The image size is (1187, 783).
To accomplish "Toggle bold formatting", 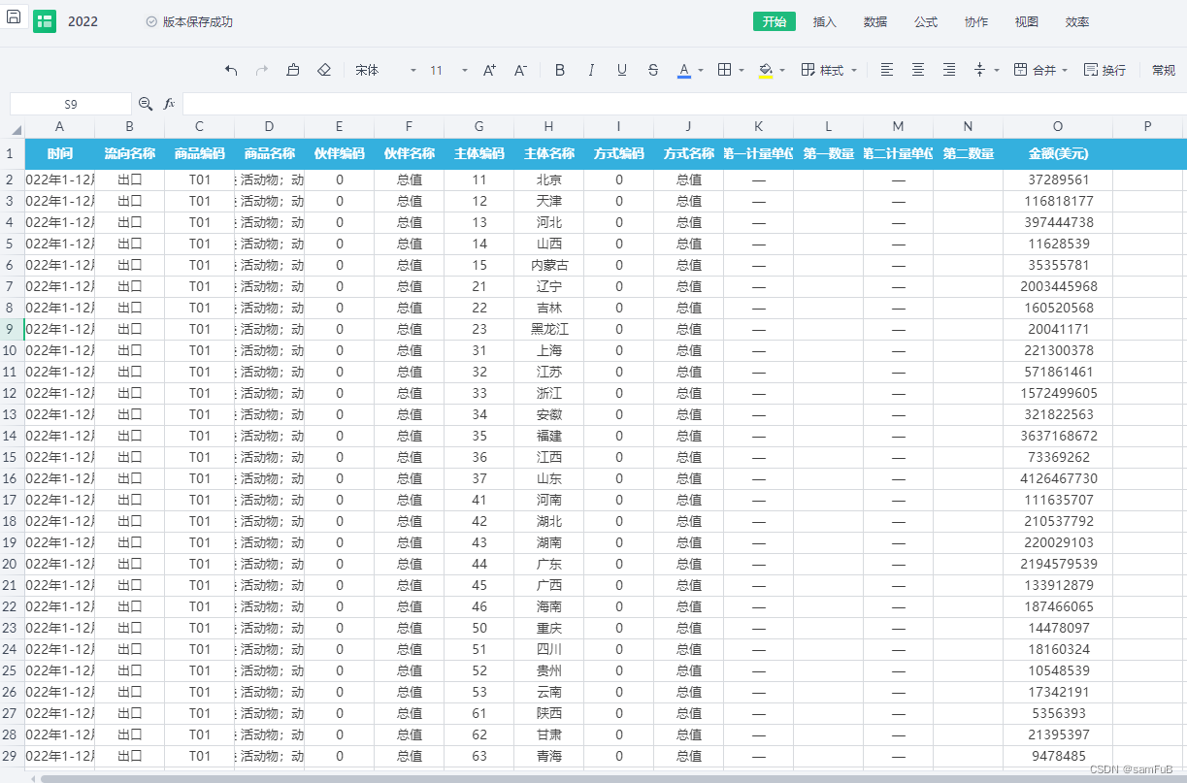I will pyautogui.click(x=560, y=70).
